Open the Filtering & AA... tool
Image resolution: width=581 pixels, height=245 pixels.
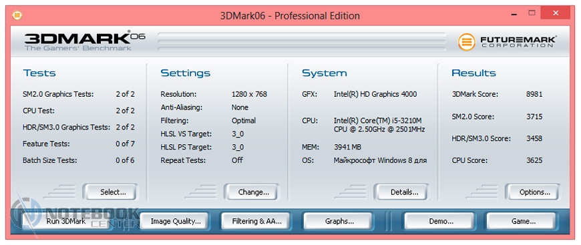(x=256, y=221)
